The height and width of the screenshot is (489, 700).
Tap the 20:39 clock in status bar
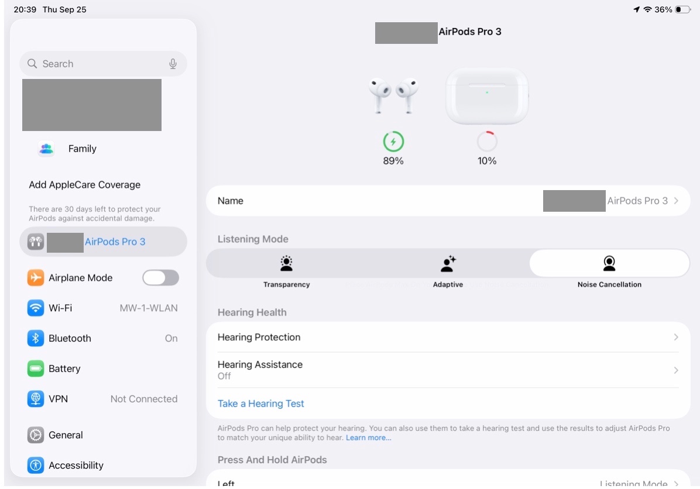(x=25, y=9)
